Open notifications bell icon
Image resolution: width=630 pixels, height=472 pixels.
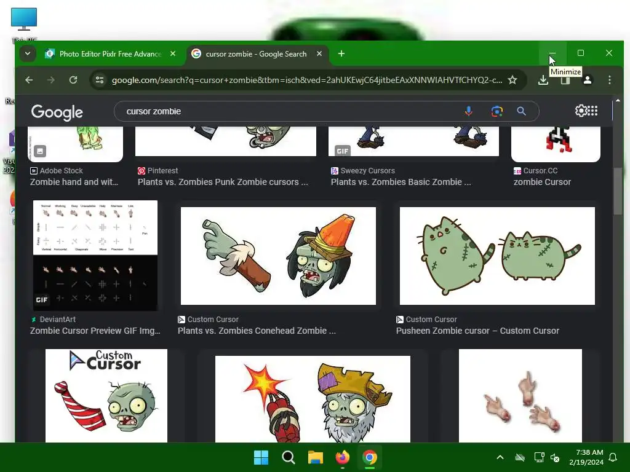click(613, 457)
